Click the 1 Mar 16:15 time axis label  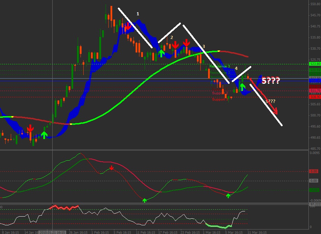point(212,232)
